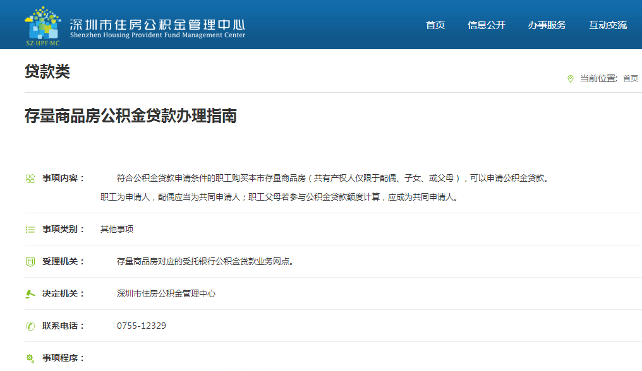
Task: Click the line starting 职工为申请人
Action: pyautogui.click(x=279, y=197)
